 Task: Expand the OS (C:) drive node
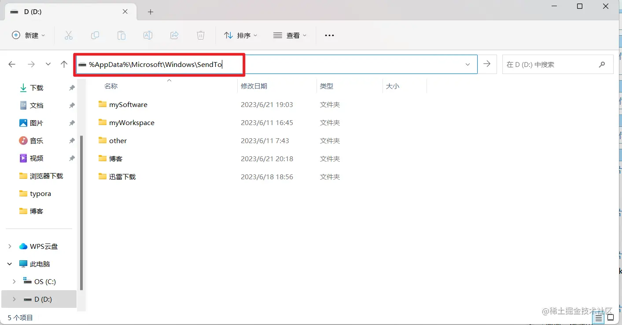[14, 282]
